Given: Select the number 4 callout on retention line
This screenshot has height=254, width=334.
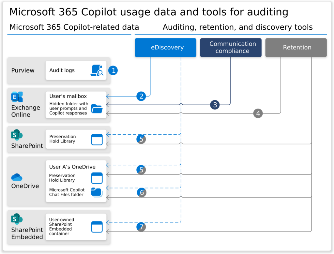Looking at the screenshot, I should pyautogui.click(x=258, y=113).
